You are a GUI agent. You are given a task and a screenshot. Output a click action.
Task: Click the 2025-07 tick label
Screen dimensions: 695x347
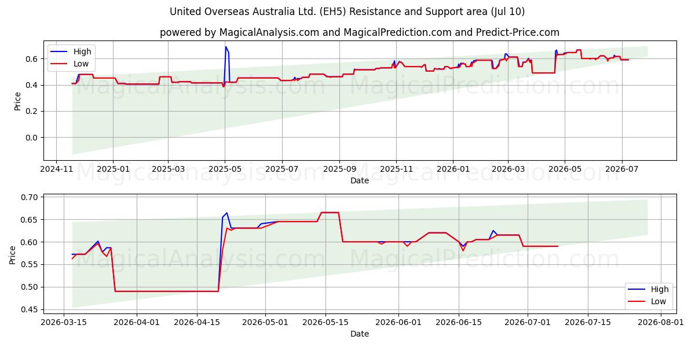point(281,169)
